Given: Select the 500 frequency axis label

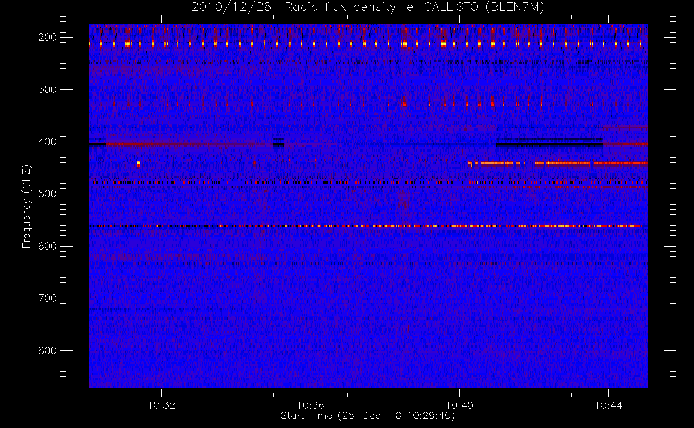Looking at the screenshot, I should tap(47, 194).
